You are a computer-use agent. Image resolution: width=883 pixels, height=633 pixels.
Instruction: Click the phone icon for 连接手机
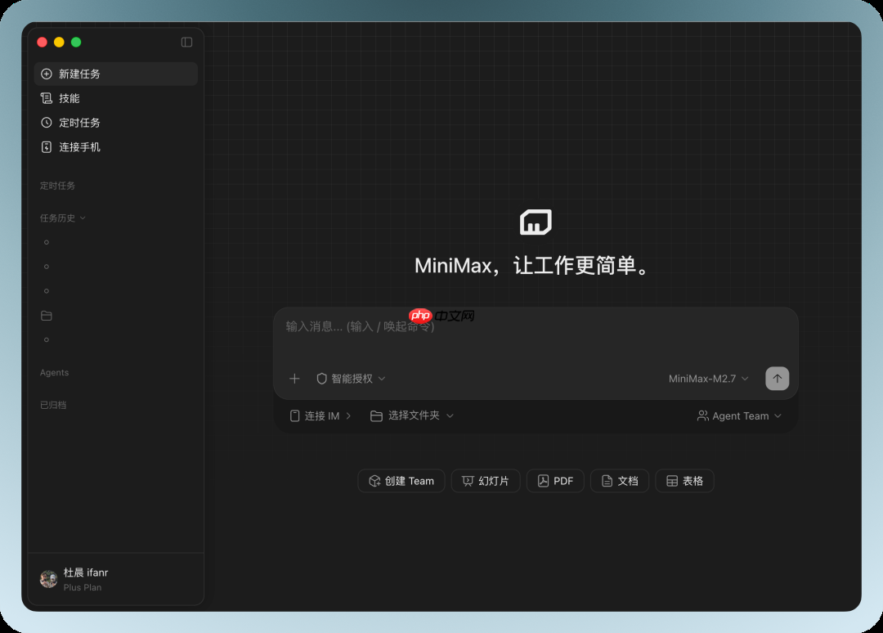(47, 147)
